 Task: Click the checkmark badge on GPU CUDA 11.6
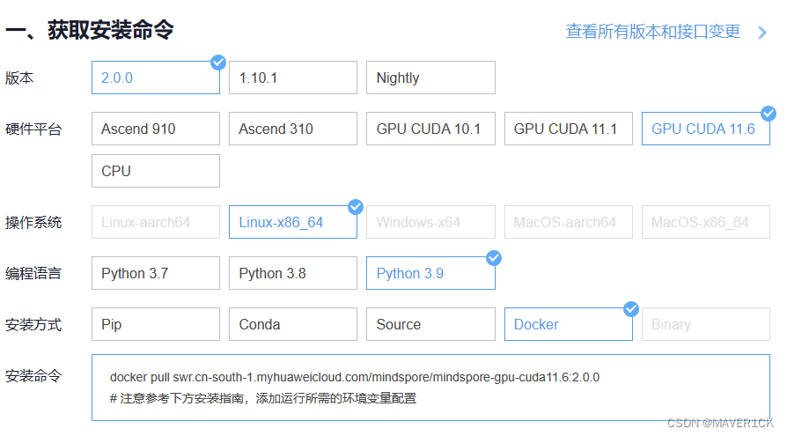click(x=769, y=114)
